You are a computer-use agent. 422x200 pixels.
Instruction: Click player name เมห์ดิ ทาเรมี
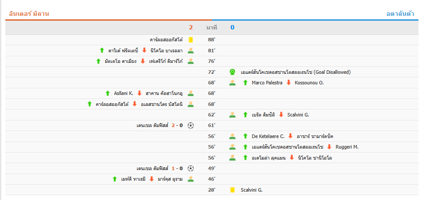pyautogui.click(x=133, y=179)
